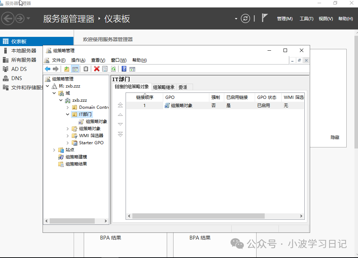Collapse the zxb.zzz domain node
This screenshot has width=358, height=258.
tap(61, 100)
